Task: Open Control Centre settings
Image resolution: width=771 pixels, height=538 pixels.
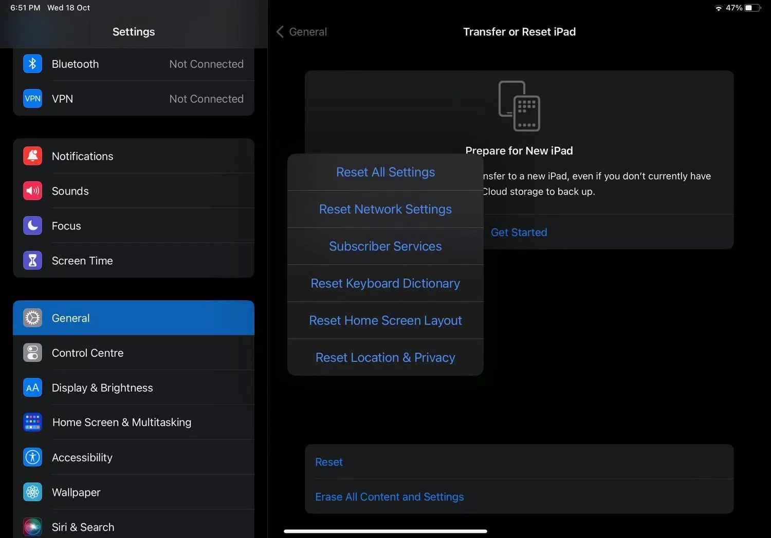Action: coord(134,353)
